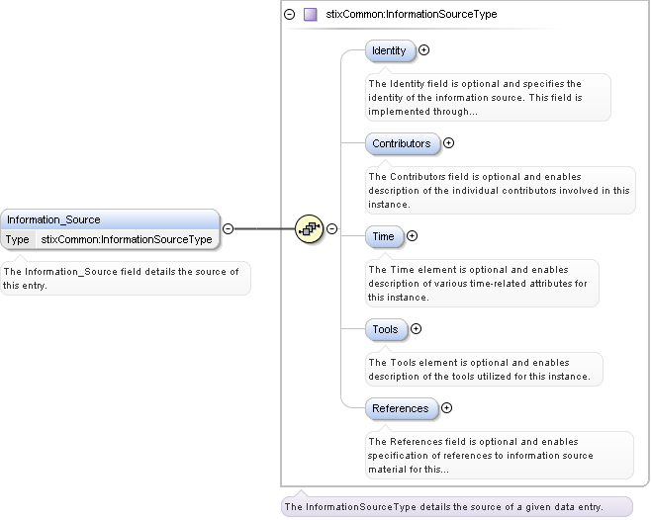Expand the References element
The height and width of the screenshot is (520, 651).
[446, 407]
